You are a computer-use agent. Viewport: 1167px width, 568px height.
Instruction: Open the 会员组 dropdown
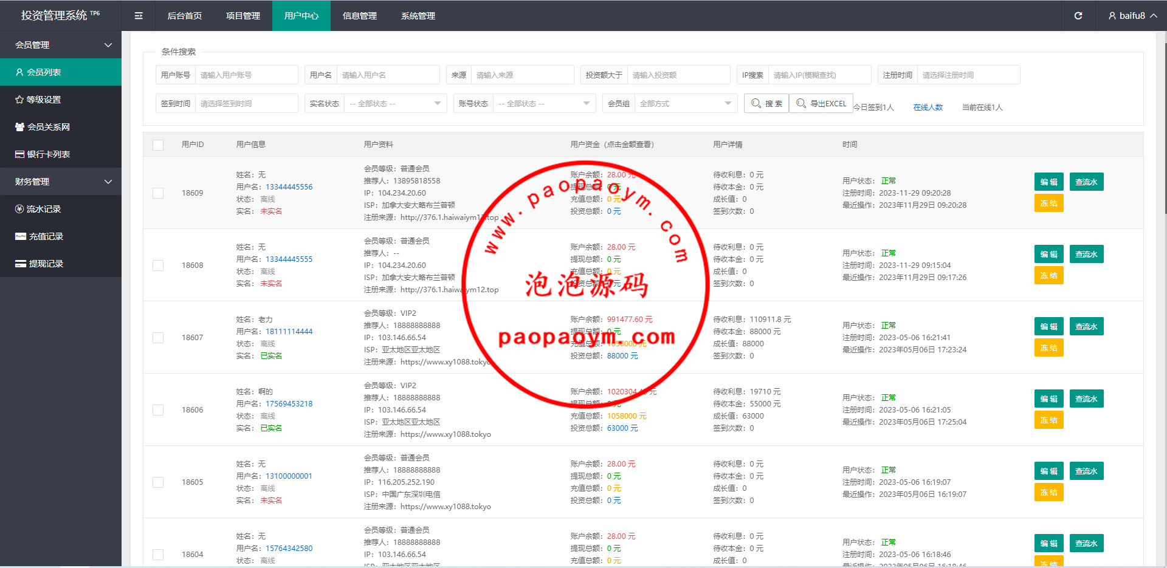click(x=686, y=103)
